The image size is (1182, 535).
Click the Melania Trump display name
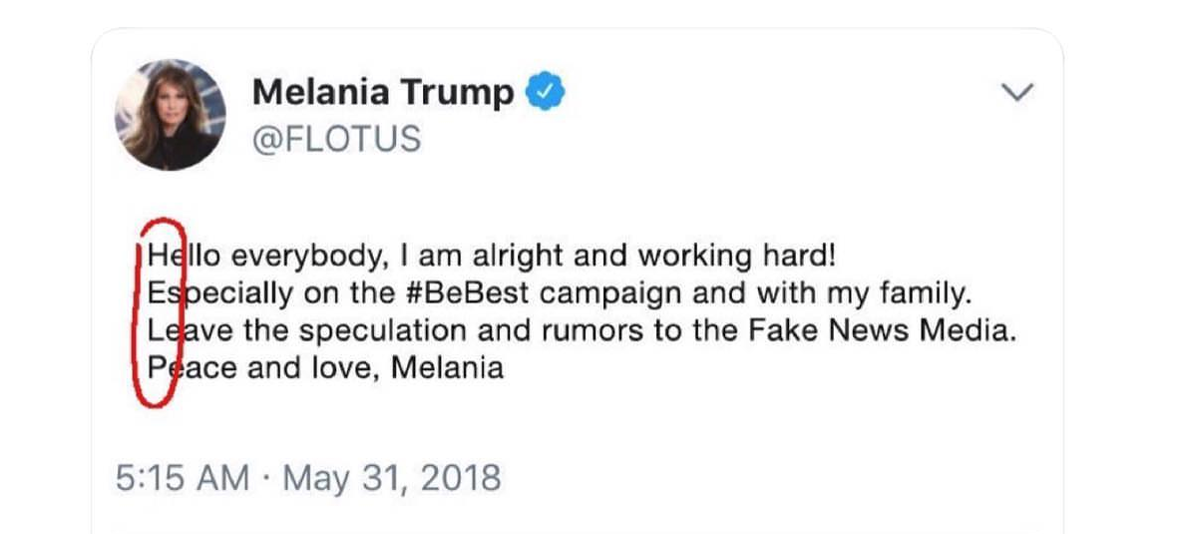(x=383, y=92)
